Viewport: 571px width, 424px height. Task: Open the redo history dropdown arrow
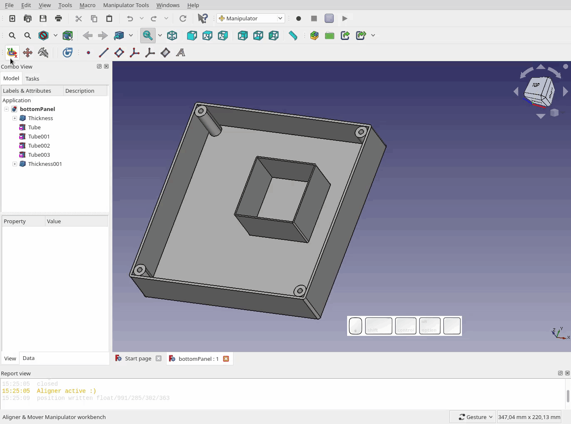click(166, 18)
